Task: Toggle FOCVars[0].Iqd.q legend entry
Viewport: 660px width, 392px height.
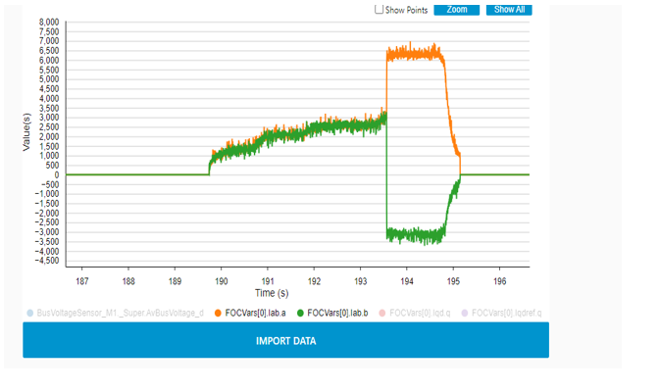Action: coord(415,313)
